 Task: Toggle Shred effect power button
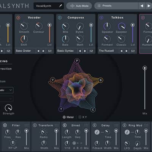point(65,125)
